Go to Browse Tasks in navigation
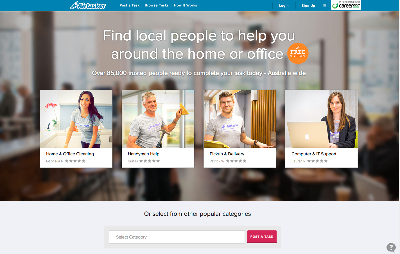This screenshot has height=254, width=400. tap(157, 5)
